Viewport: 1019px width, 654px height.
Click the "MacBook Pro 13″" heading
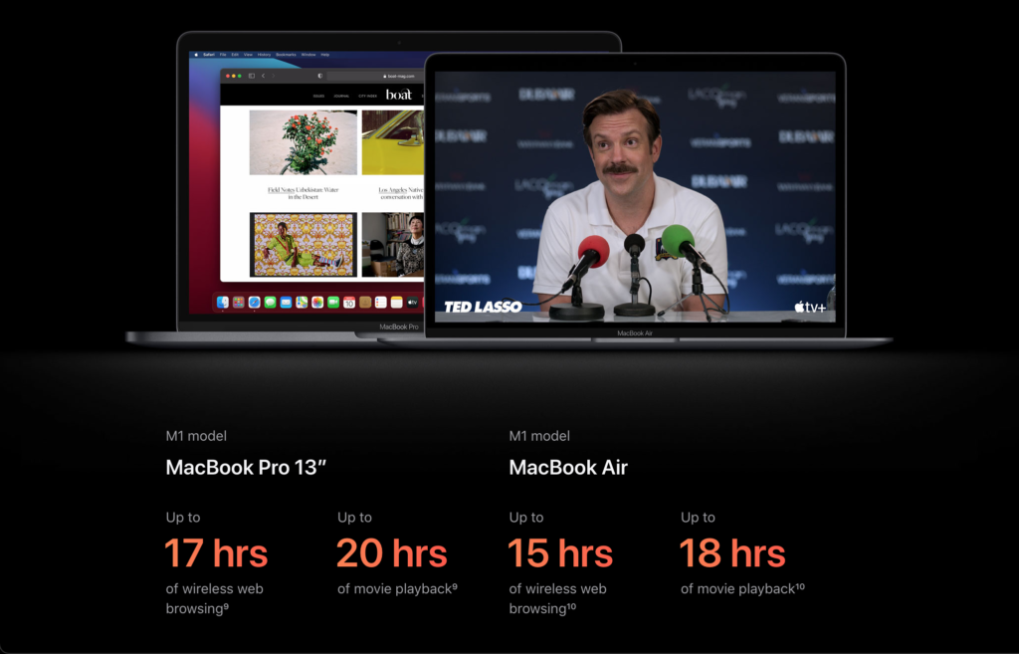(246, 468)
